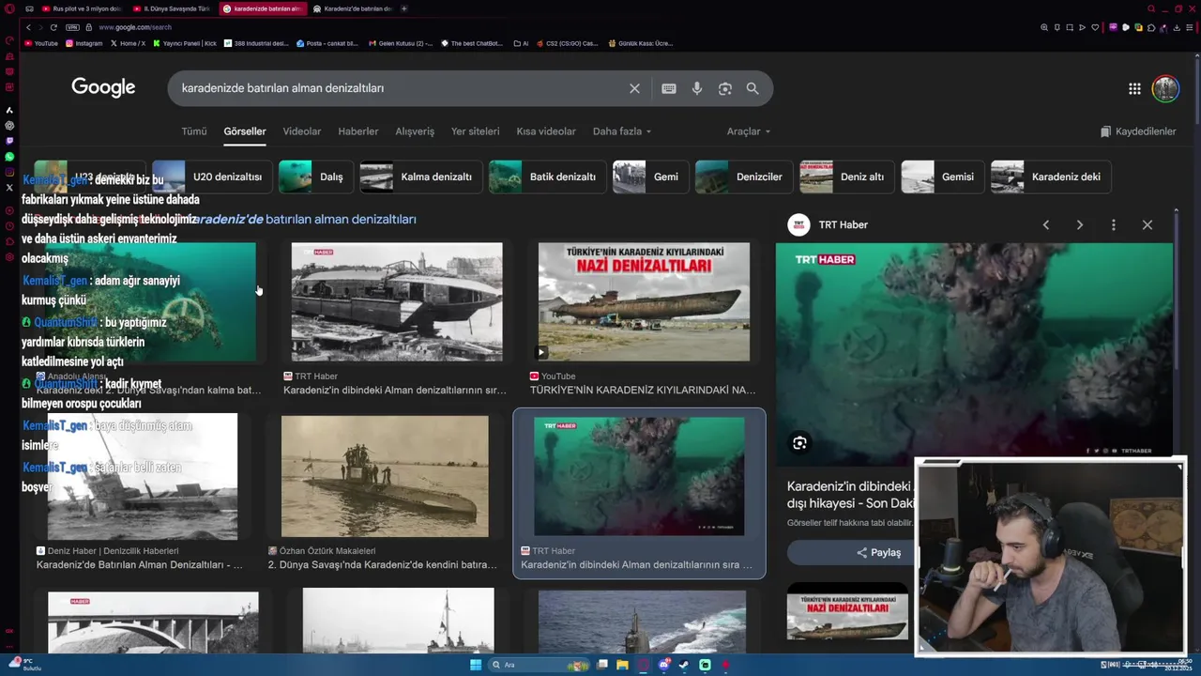Toggle the VPN badge in the address bar

72,27
